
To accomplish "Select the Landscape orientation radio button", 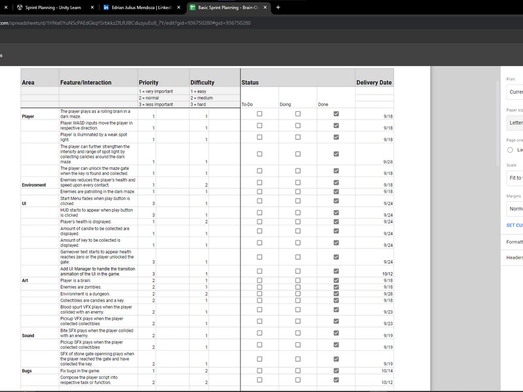I will (510, 150).
